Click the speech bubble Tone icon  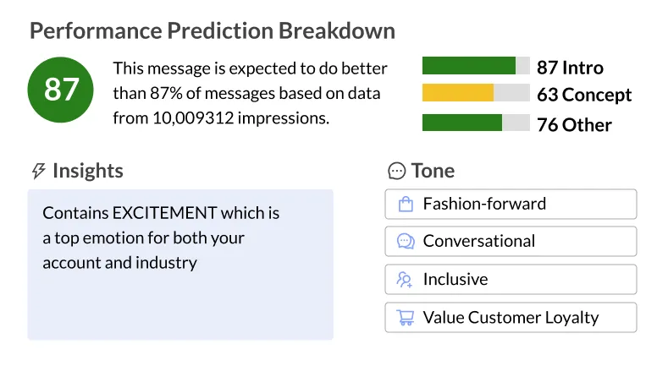pos(396,172)
